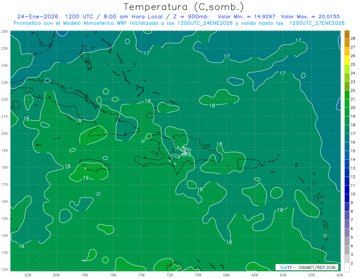Image resolution: width=361 pixels, height=279 pixels.
Task: Click the dark blue swatch between colorbar 10 and 11
Action: tap(347, 190)
